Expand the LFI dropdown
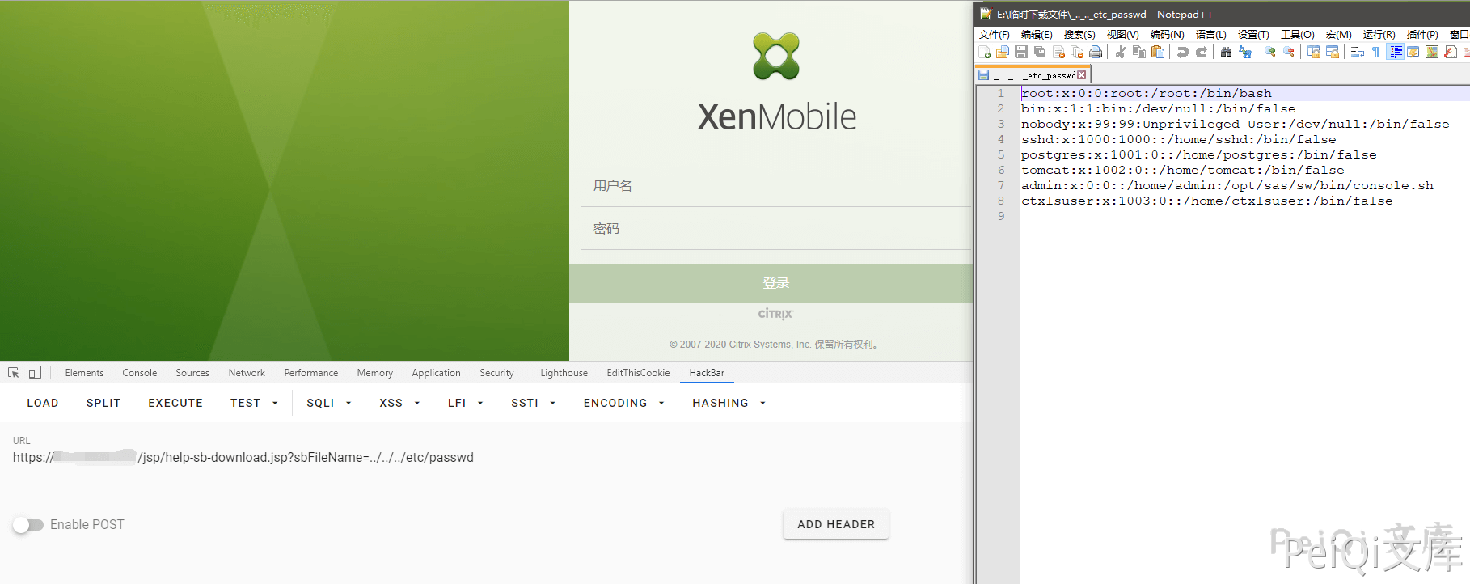The width and height of the screenshot is (1470, 584). point(465,403)
